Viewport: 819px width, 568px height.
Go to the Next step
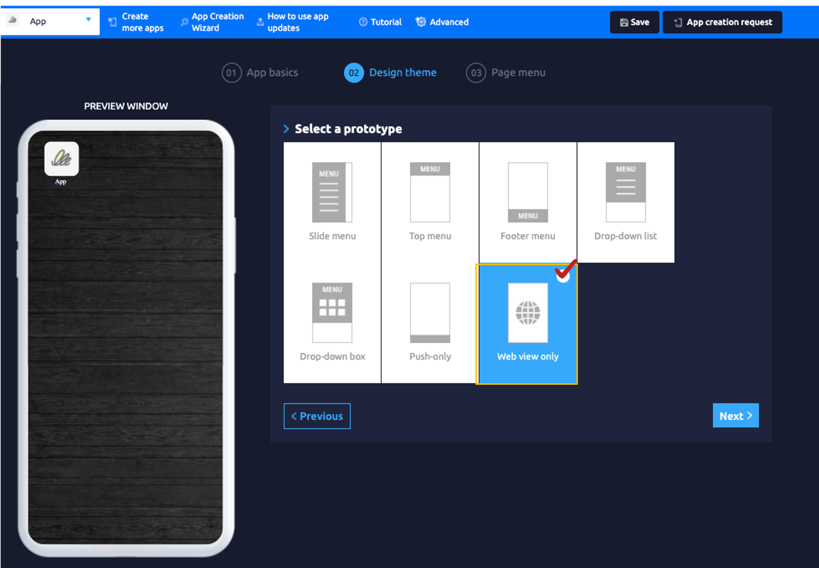[735, 416]
